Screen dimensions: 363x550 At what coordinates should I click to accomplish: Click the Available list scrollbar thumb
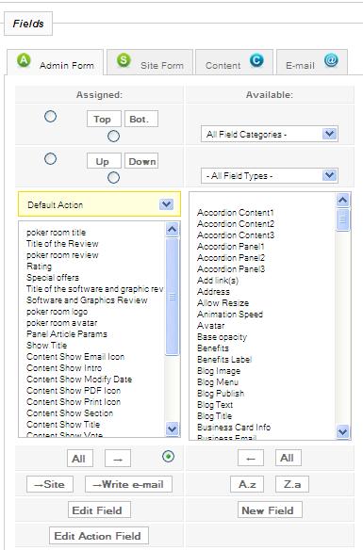(x=342, y=219)
